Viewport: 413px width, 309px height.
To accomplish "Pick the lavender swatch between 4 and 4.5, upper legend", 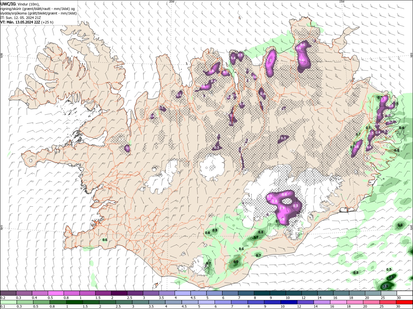I will [x=182, y=293].
